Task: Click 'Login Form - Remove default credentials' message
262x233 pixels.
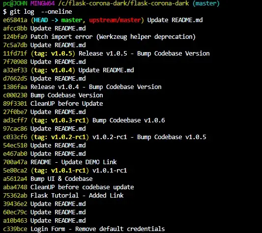Action: tap(98, 229)
